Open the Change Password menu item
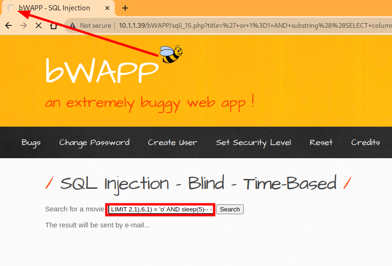This screenshot has width=392, height=266. (94, 143)
